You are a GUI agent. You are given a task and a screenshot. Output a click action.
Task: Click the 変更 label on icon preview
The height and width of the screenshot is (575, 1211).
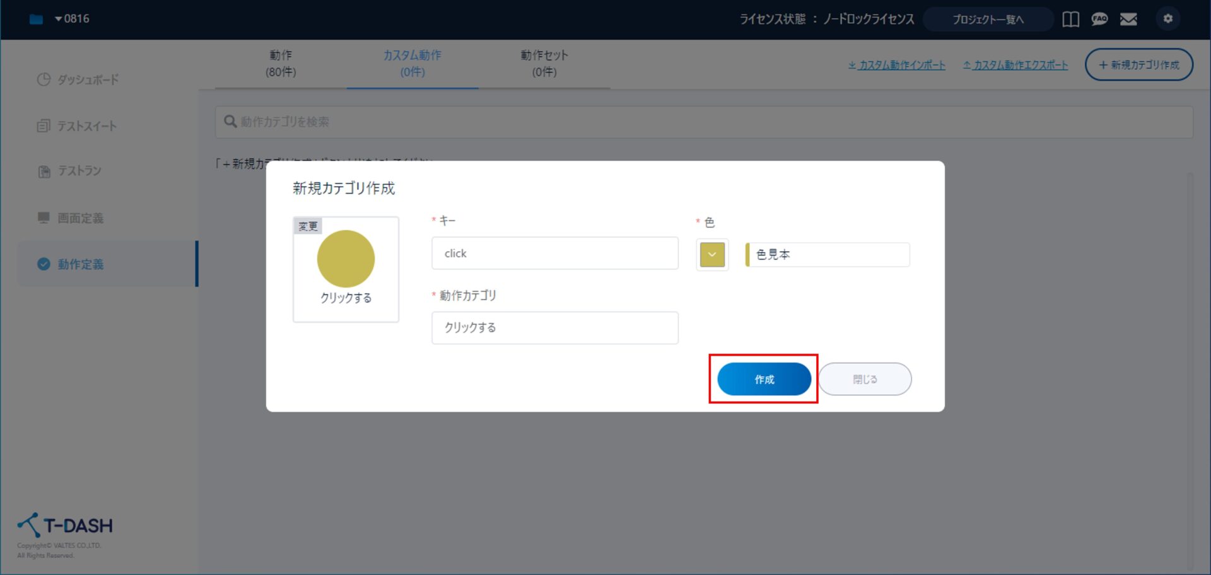(x=308, y=226)
